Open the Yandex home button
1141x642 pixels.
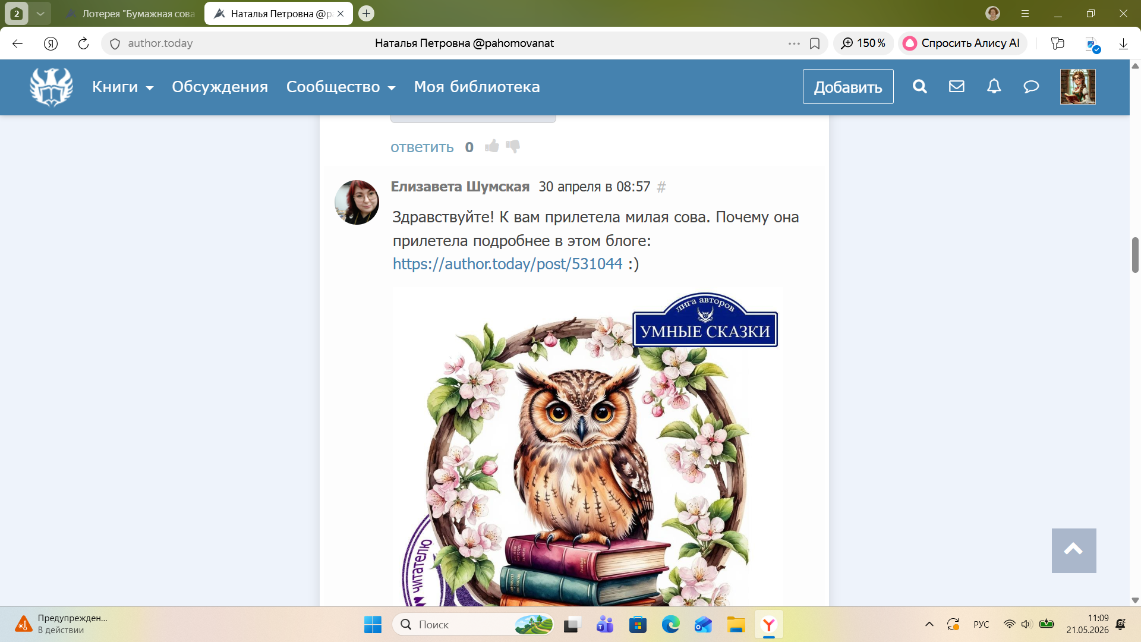(51, 43)
